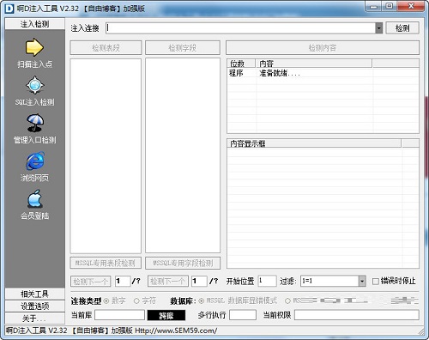Open the 关于... sidebar item

pos(34,318)
